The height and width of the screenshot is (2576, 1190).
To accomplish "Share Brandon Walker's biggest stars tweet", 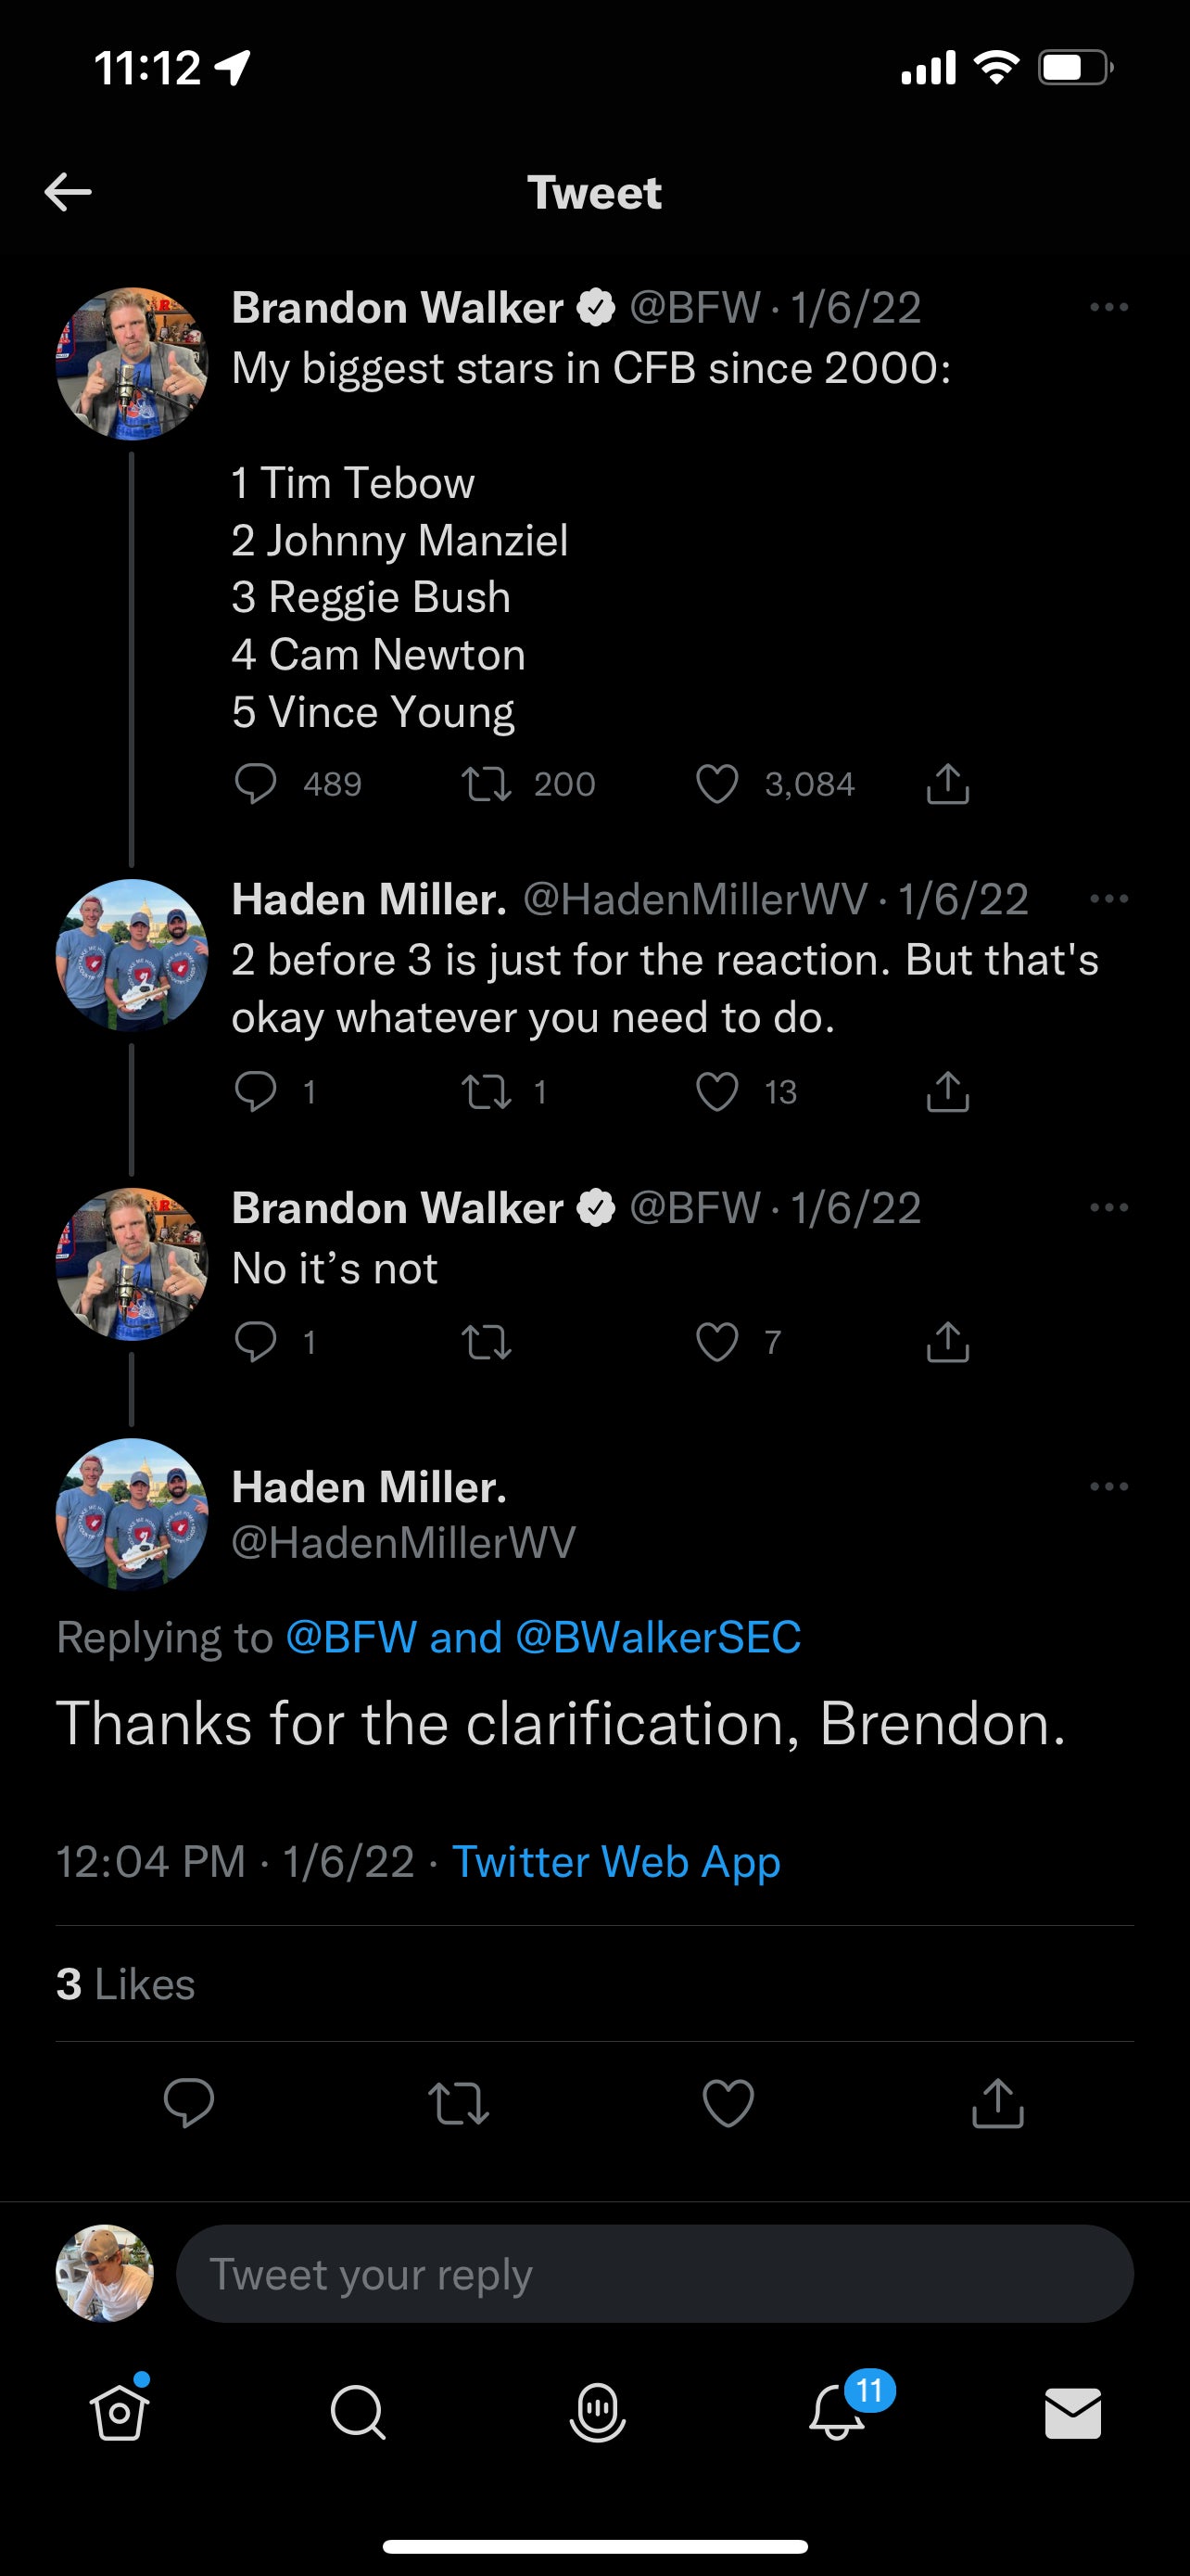I will 947,784.
